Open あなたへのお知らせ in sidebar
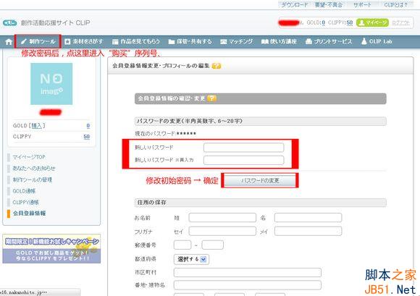Screen dimensions: 420x296 (x=34, y=169)
